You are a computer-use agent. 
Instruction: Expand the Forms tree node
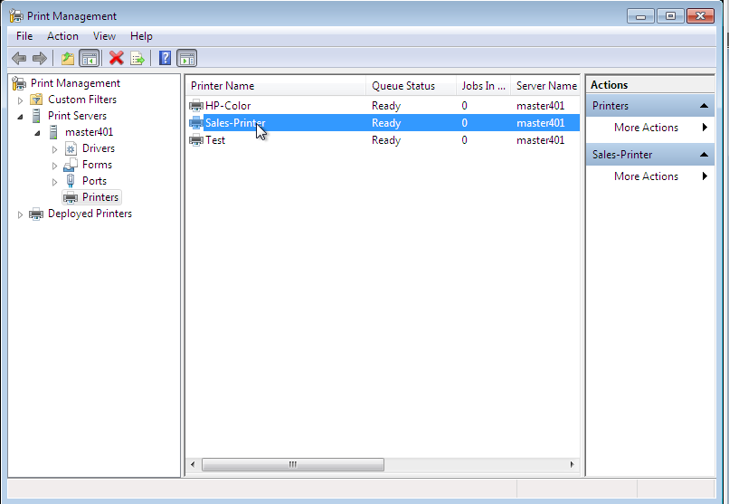point(54,166)
